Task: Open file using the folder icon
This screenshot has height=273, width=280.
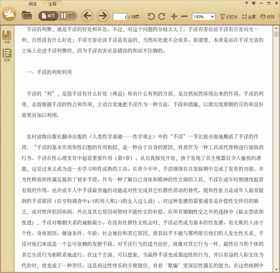Action: click(27, 15)
